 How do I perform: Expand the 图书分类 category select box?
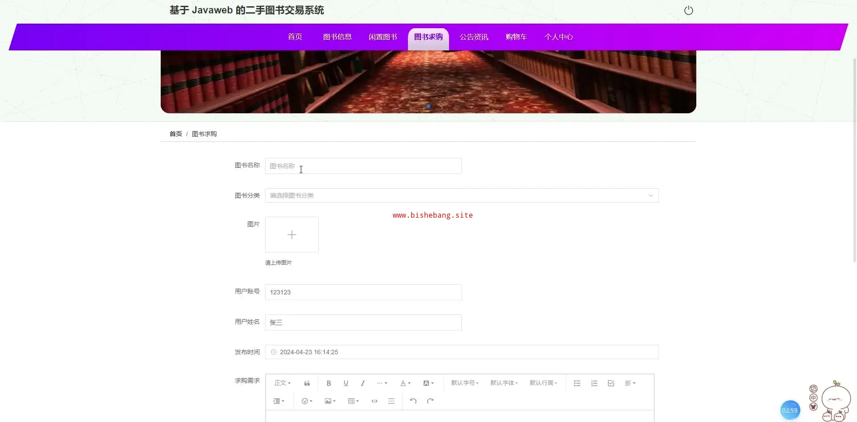[462, 195]
